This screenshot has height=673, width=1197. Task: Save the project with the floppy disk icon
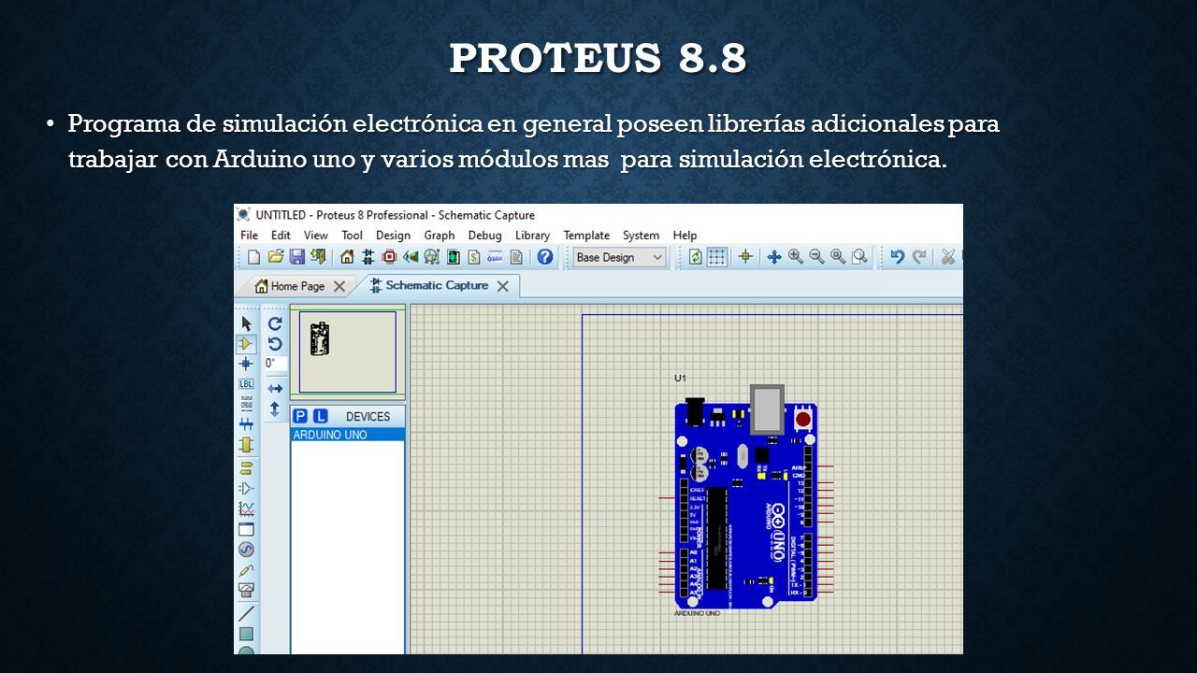296,257
